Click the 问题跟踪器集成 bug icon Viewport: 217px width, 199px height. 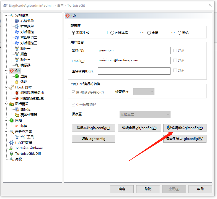click(x=17, y=93)
